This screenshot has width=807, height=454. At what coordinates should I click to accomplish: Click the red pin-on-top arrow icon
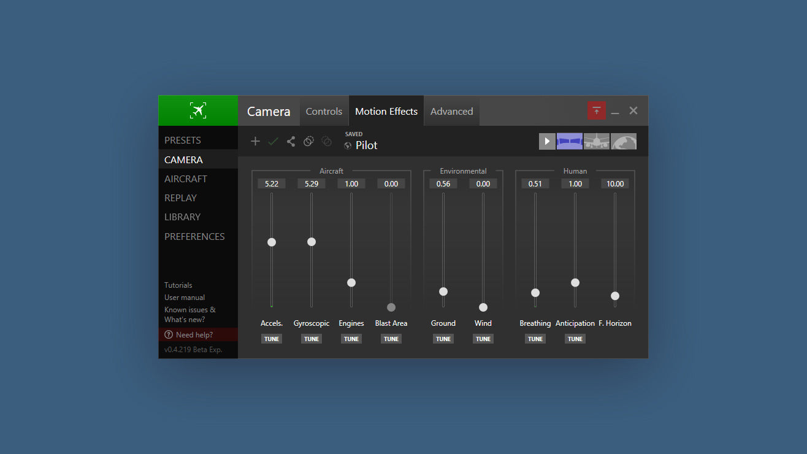[596, 111]
